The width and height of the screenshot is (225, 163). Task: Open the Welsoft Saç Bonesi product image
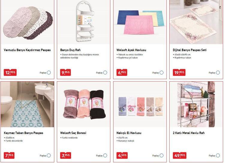click(x=84, y=104)
